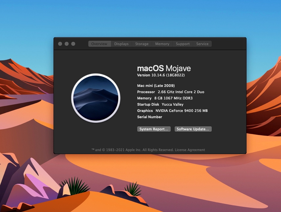281x212 pixels.
Task: Select the Memory tab
Action: (162, 44)
